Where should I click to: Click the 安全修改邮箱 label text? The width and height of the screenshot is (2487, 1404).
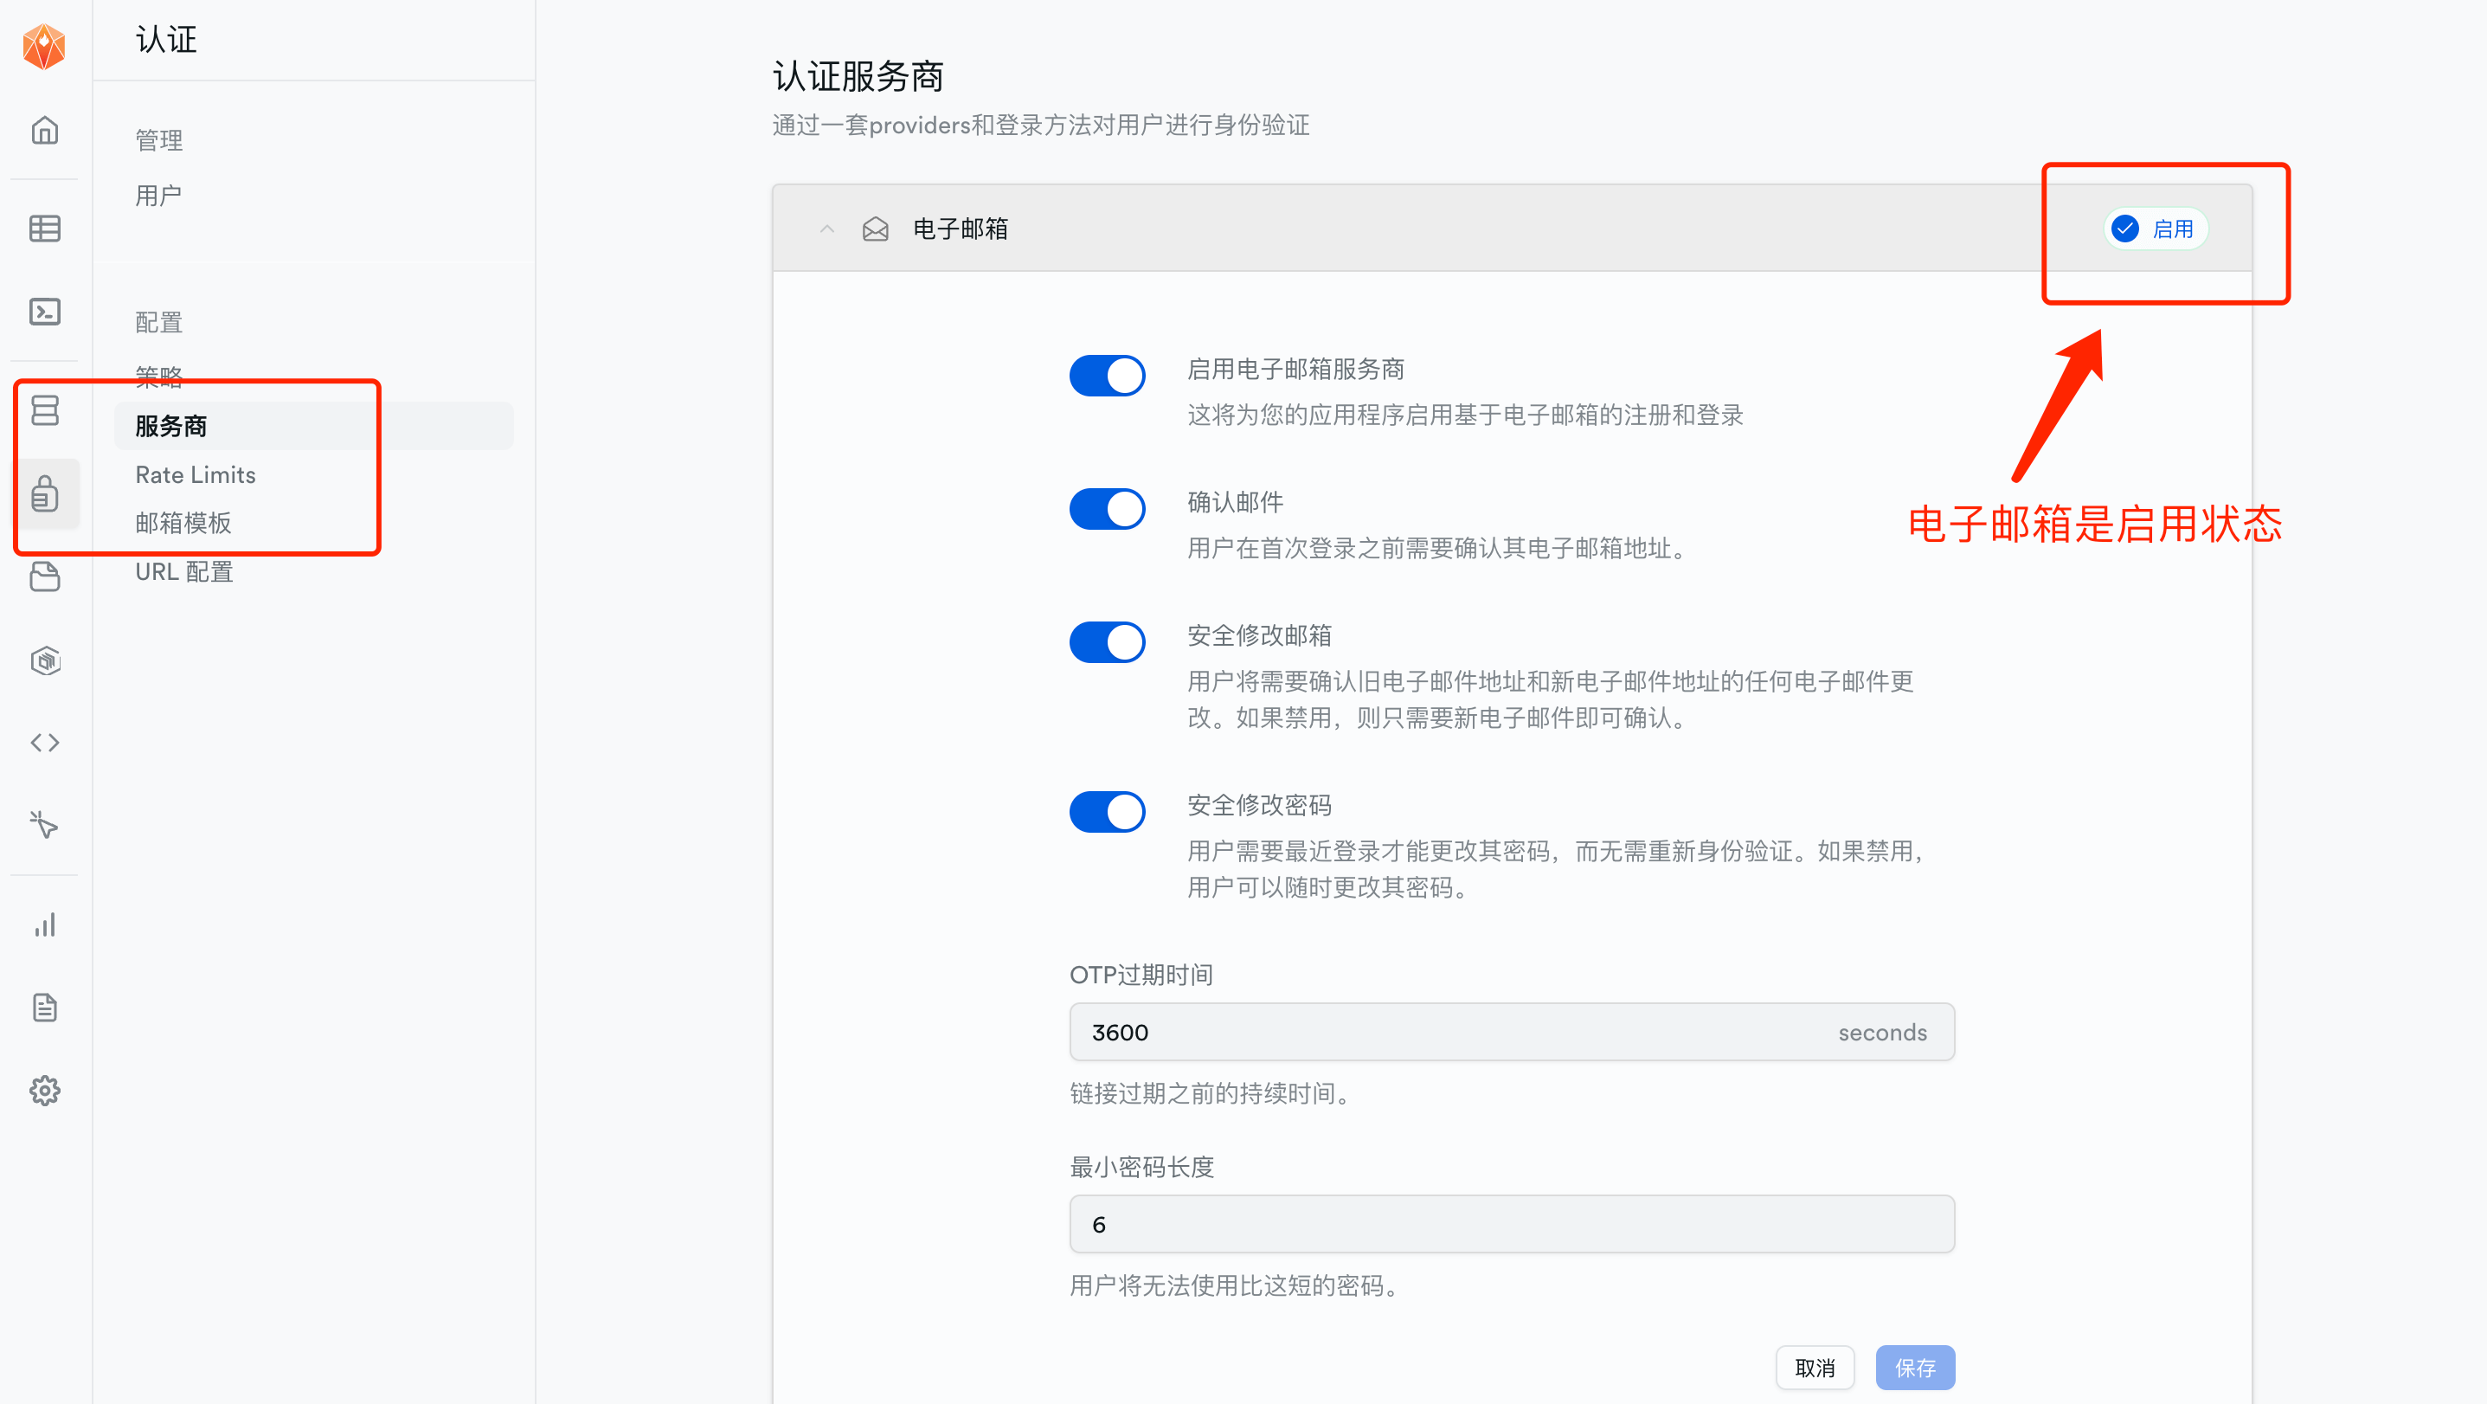[1259, 635]
